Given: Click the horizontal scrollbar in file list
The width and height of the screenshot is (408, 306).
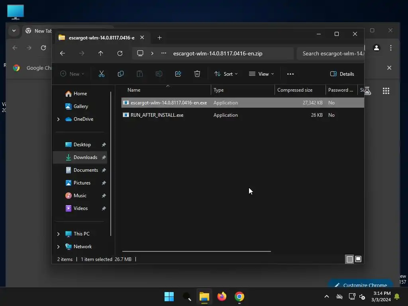Looking at the screenshot, I should coord(196,251).
